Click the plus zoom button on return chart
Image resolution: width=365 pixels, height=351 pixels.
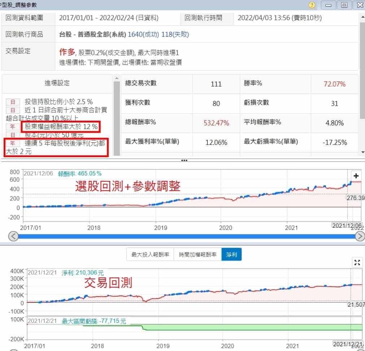[356, 176]
